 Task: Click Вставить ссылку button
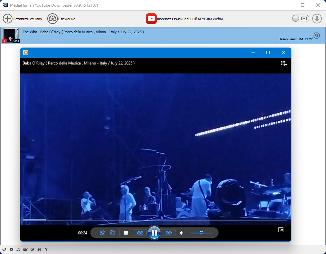pyautogui.click(x=23, y=19)
